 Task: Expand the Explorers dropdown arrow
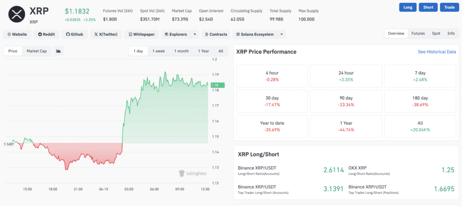pyautogui.click(x=195, y=34)
